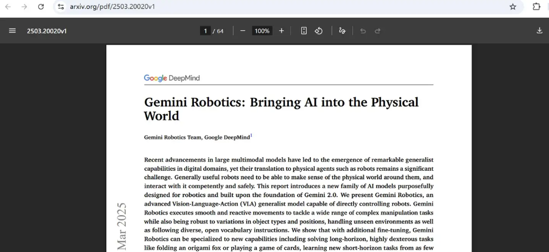549x252 pixels.
Task: Click the Gemini Robotics Team author line
Action: pyautogui.click(x=197, y=137)
